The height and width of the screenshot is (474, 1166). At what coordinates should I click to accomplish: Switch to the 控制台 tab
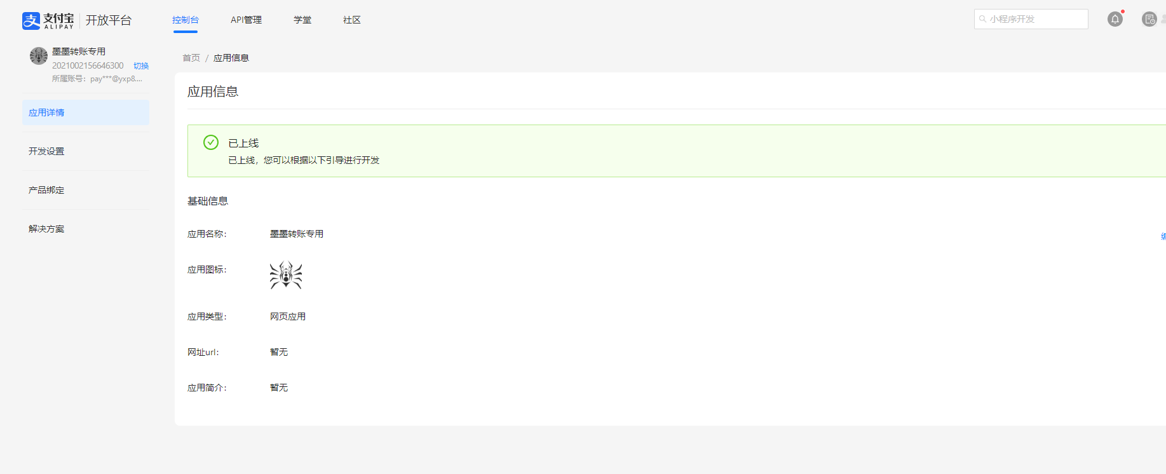[185, 20]
